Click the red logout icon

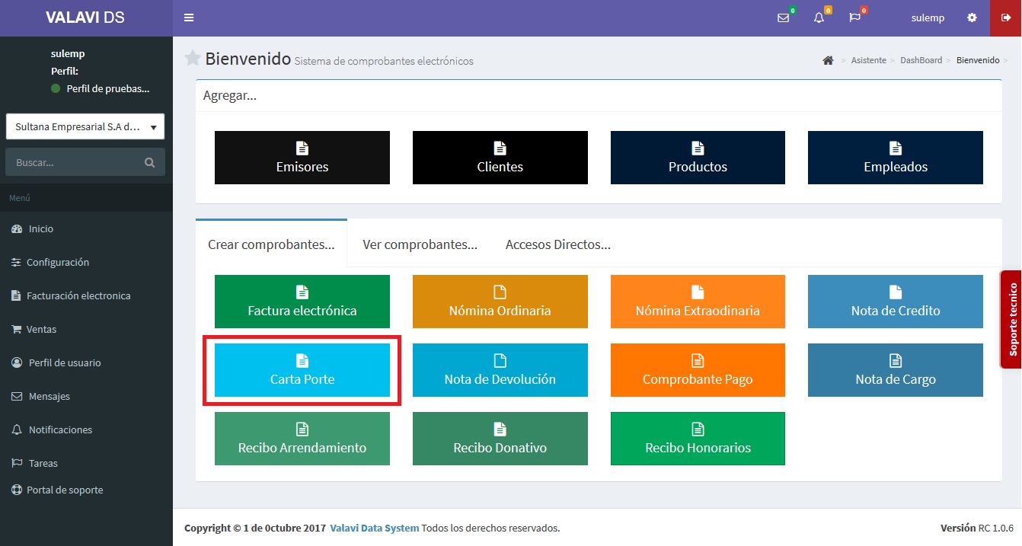[1005, 18]
